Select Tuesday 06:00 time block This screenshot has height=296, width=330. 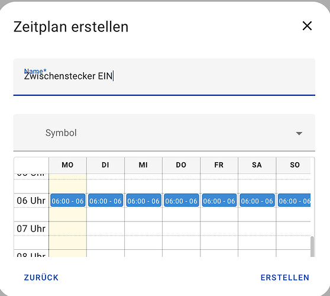pos(106,200)
